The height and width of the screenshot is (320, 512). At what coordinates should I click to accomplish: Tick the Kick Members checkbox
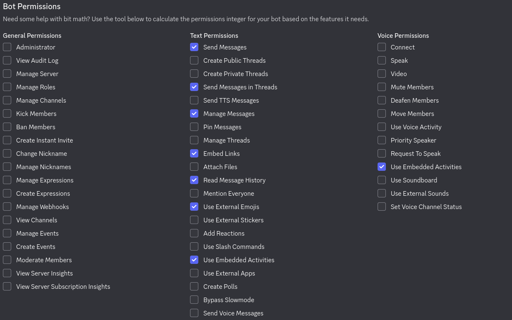click(7, 113)
